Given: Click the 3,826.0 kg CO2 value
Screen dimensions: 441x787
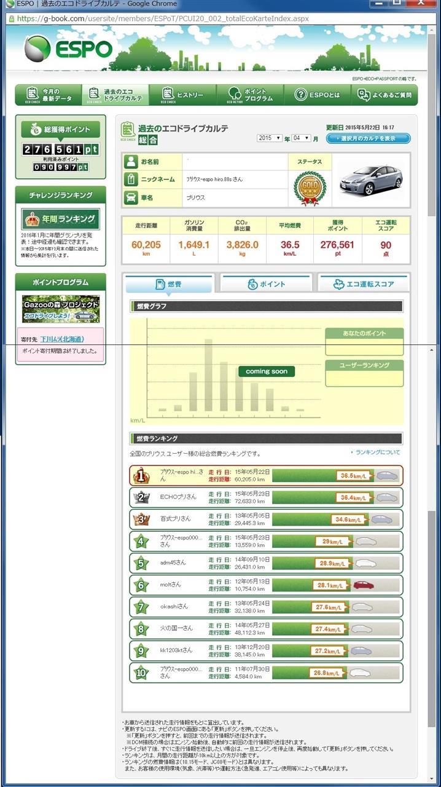Looking at the screenshot, I should [242, 245].
